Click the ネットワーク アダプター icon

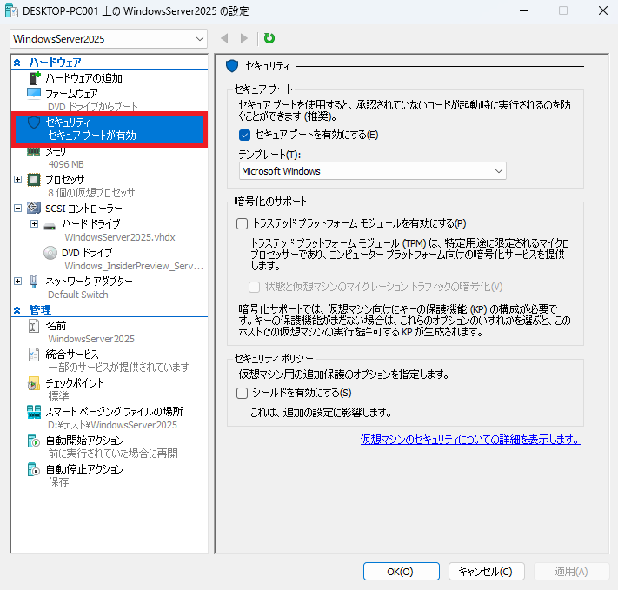tap(34, 281)
